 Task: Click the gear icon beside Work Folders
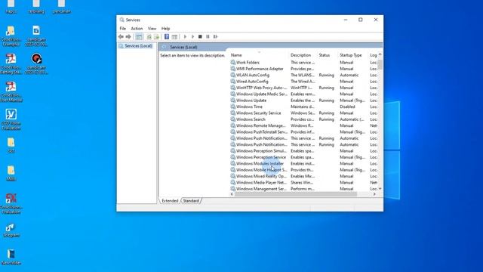point(233,62)
